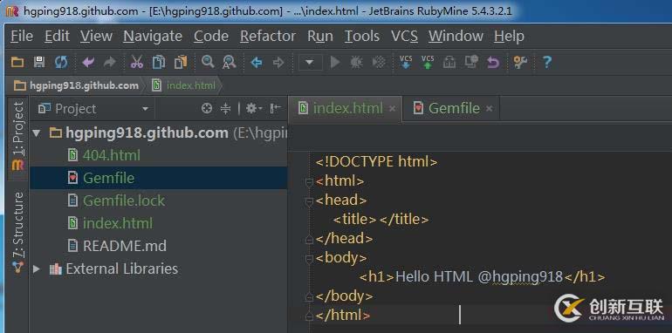
Task: Click the Debug bug icon
Action: point(356,63)
